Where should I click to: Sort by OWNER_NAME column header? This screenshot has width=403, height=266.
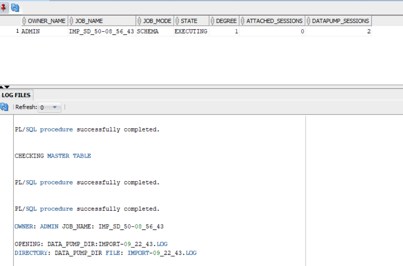[44, 21]
